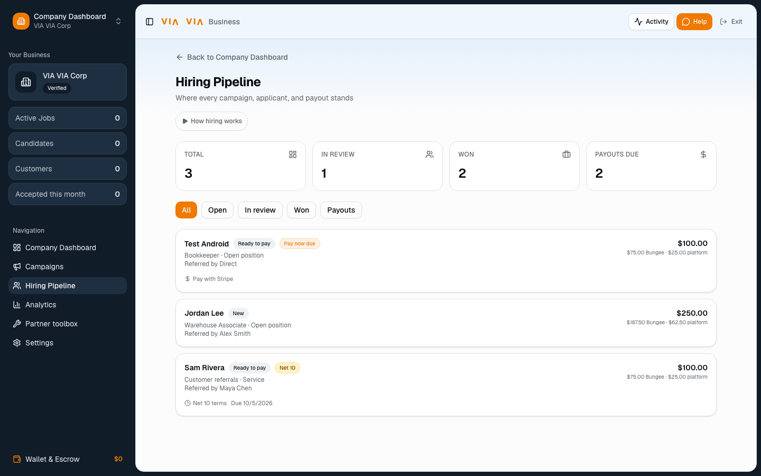This screenshot has height=476, width=761.
Task: Click the Pay now due badge
Action: pyautogui.click(x=300, y=244)
